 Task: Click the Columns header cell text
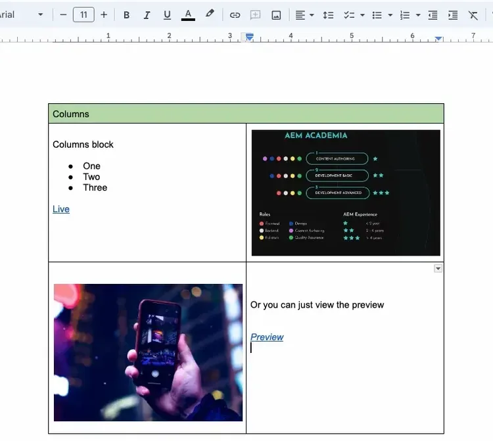pos(71,114)
